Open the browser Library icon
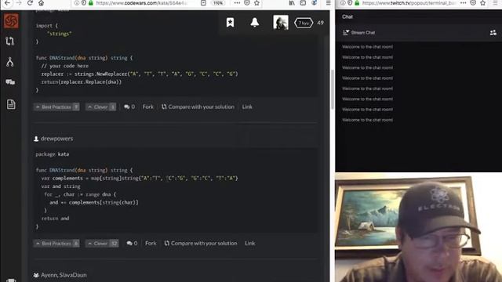The width and height of the screenshot is (502, 282). click(x=292, y=3)
